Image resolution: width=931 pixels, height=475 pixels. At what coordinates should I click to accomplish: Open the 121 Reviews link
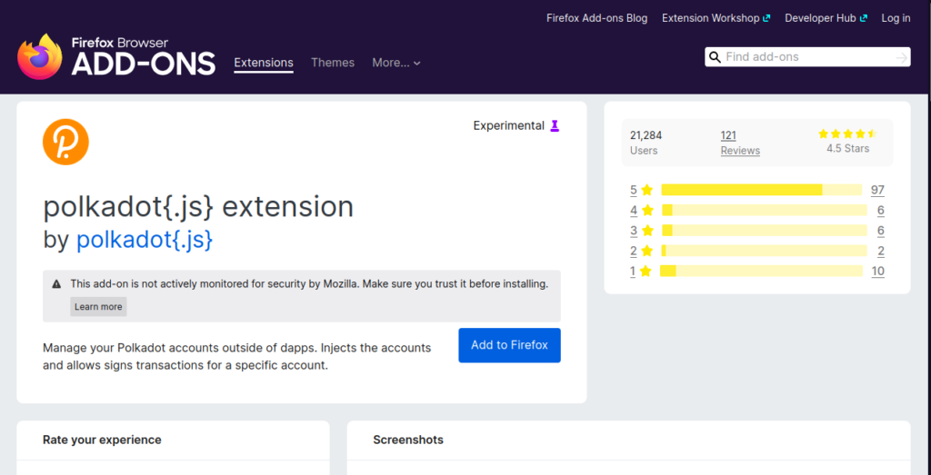pyautogui.click(x=740, y=143)
